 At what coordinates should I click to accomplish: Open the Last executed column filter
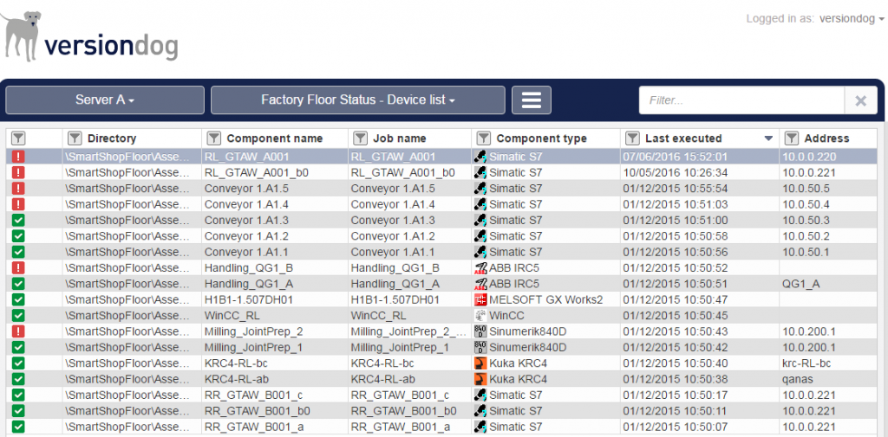[x=632, y=138]
